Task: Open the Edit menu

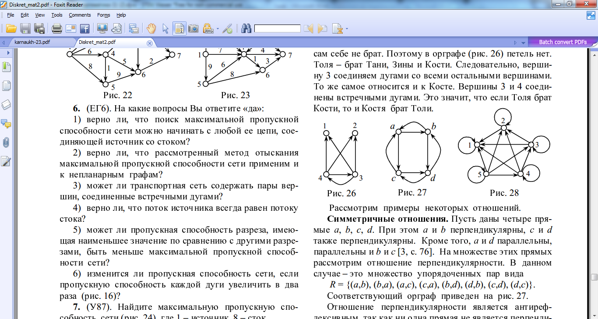Action: pyautogui.click(x=25, y=15)
